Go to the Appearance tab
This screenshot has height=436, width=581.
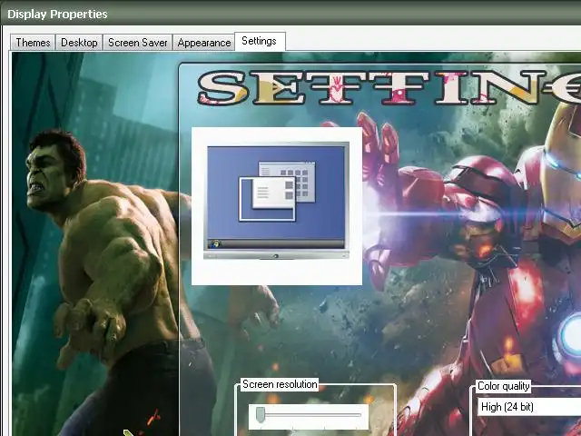[x=203, y=43]
